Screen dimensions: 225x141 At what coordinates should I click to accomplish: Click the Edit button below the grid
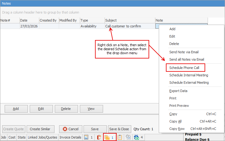(41, 109)
